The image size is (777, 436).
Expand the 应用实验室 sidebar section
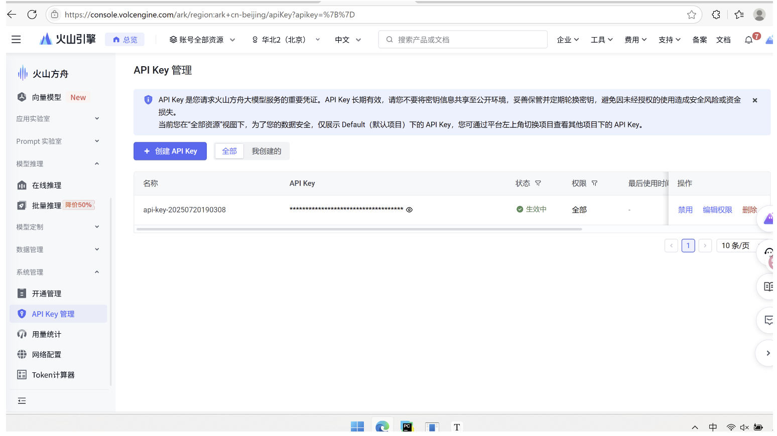(x=58, y=119)
